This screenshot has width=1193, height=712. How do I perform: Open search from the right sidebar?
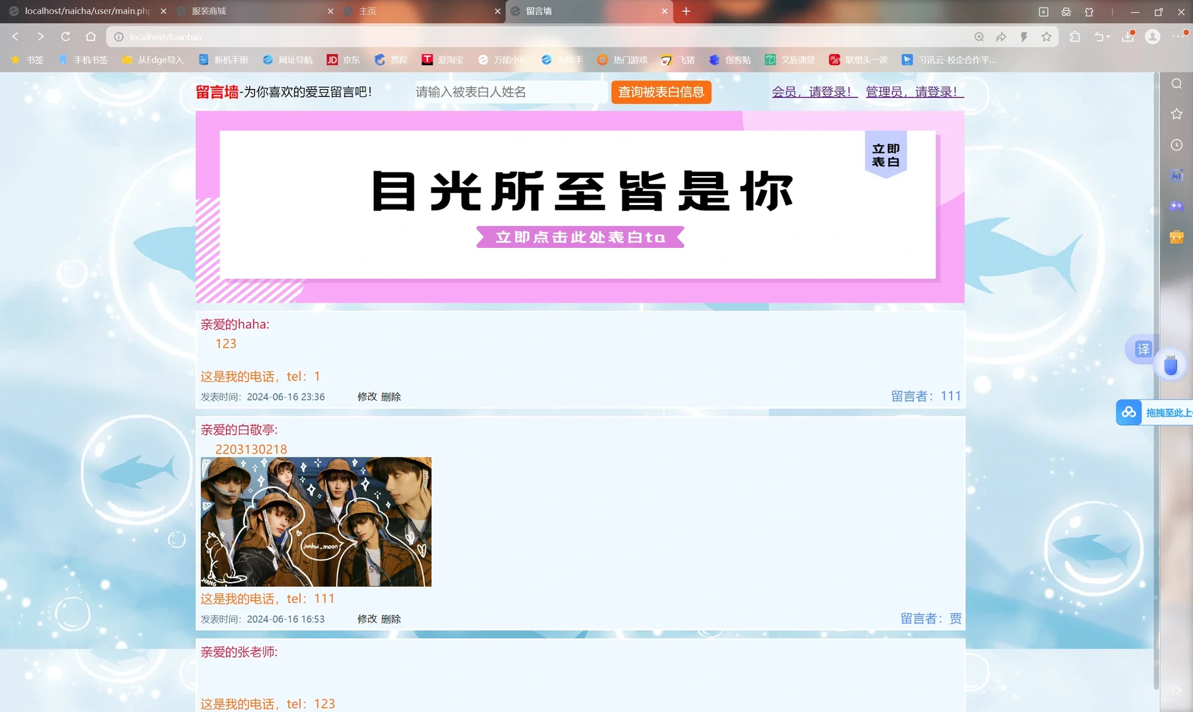pos(1177,84)
